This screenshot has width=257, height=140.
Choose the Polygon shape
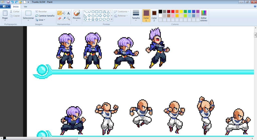click(x=104, y=12)
